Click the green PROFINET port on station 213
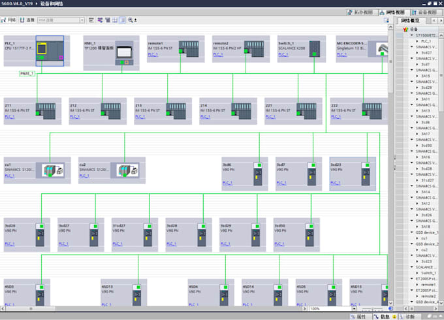The width and height of the screenshot is (444, 320). tap(168, 113)
